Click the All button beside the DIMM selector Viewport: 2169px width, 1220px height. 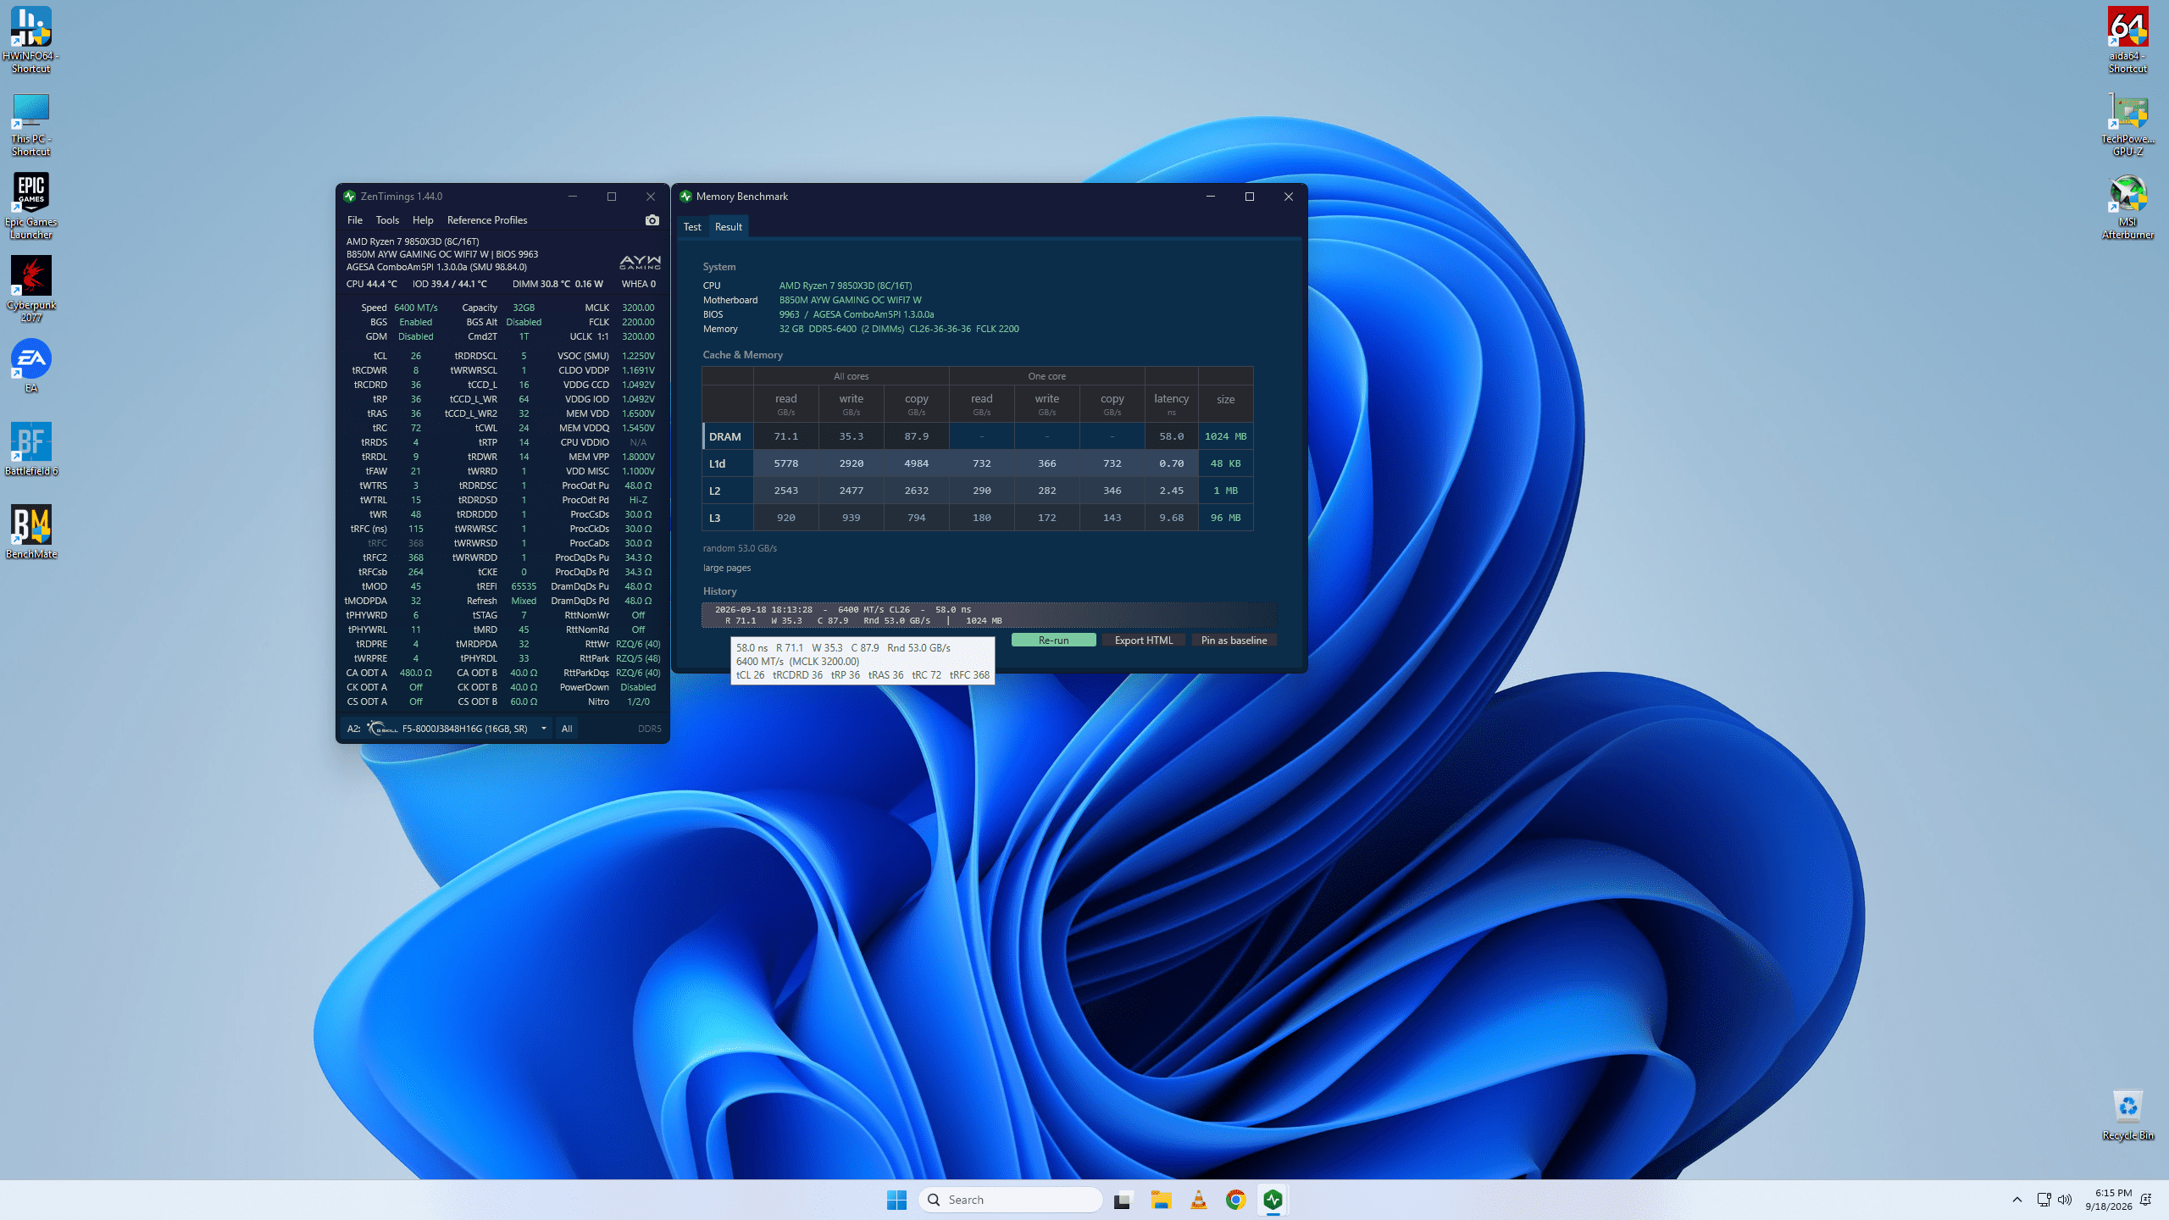point(567,729)
